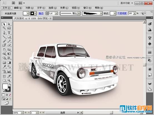The height and width of the screenshot is (115, 154).
Task: Set paint mode to Gradient
Action: [7, 95]
